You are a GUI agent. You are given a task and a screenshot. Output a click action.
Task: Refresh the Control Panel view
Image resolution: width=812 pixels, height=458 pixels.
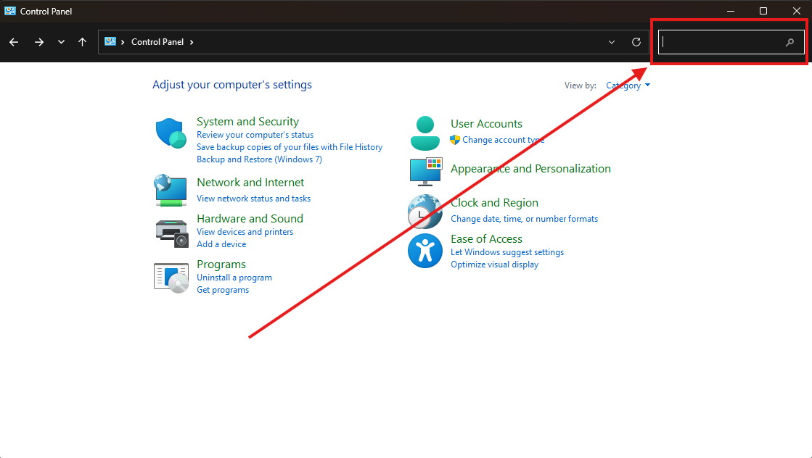click(x=636, y=42)
